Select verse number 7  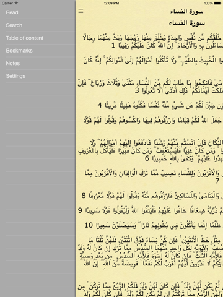(x=217, y=181)
